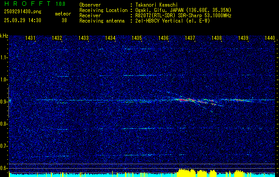Click the 0.7 kHz frequency label
Viewport: 279px width, 177px height.
(3, 146)
